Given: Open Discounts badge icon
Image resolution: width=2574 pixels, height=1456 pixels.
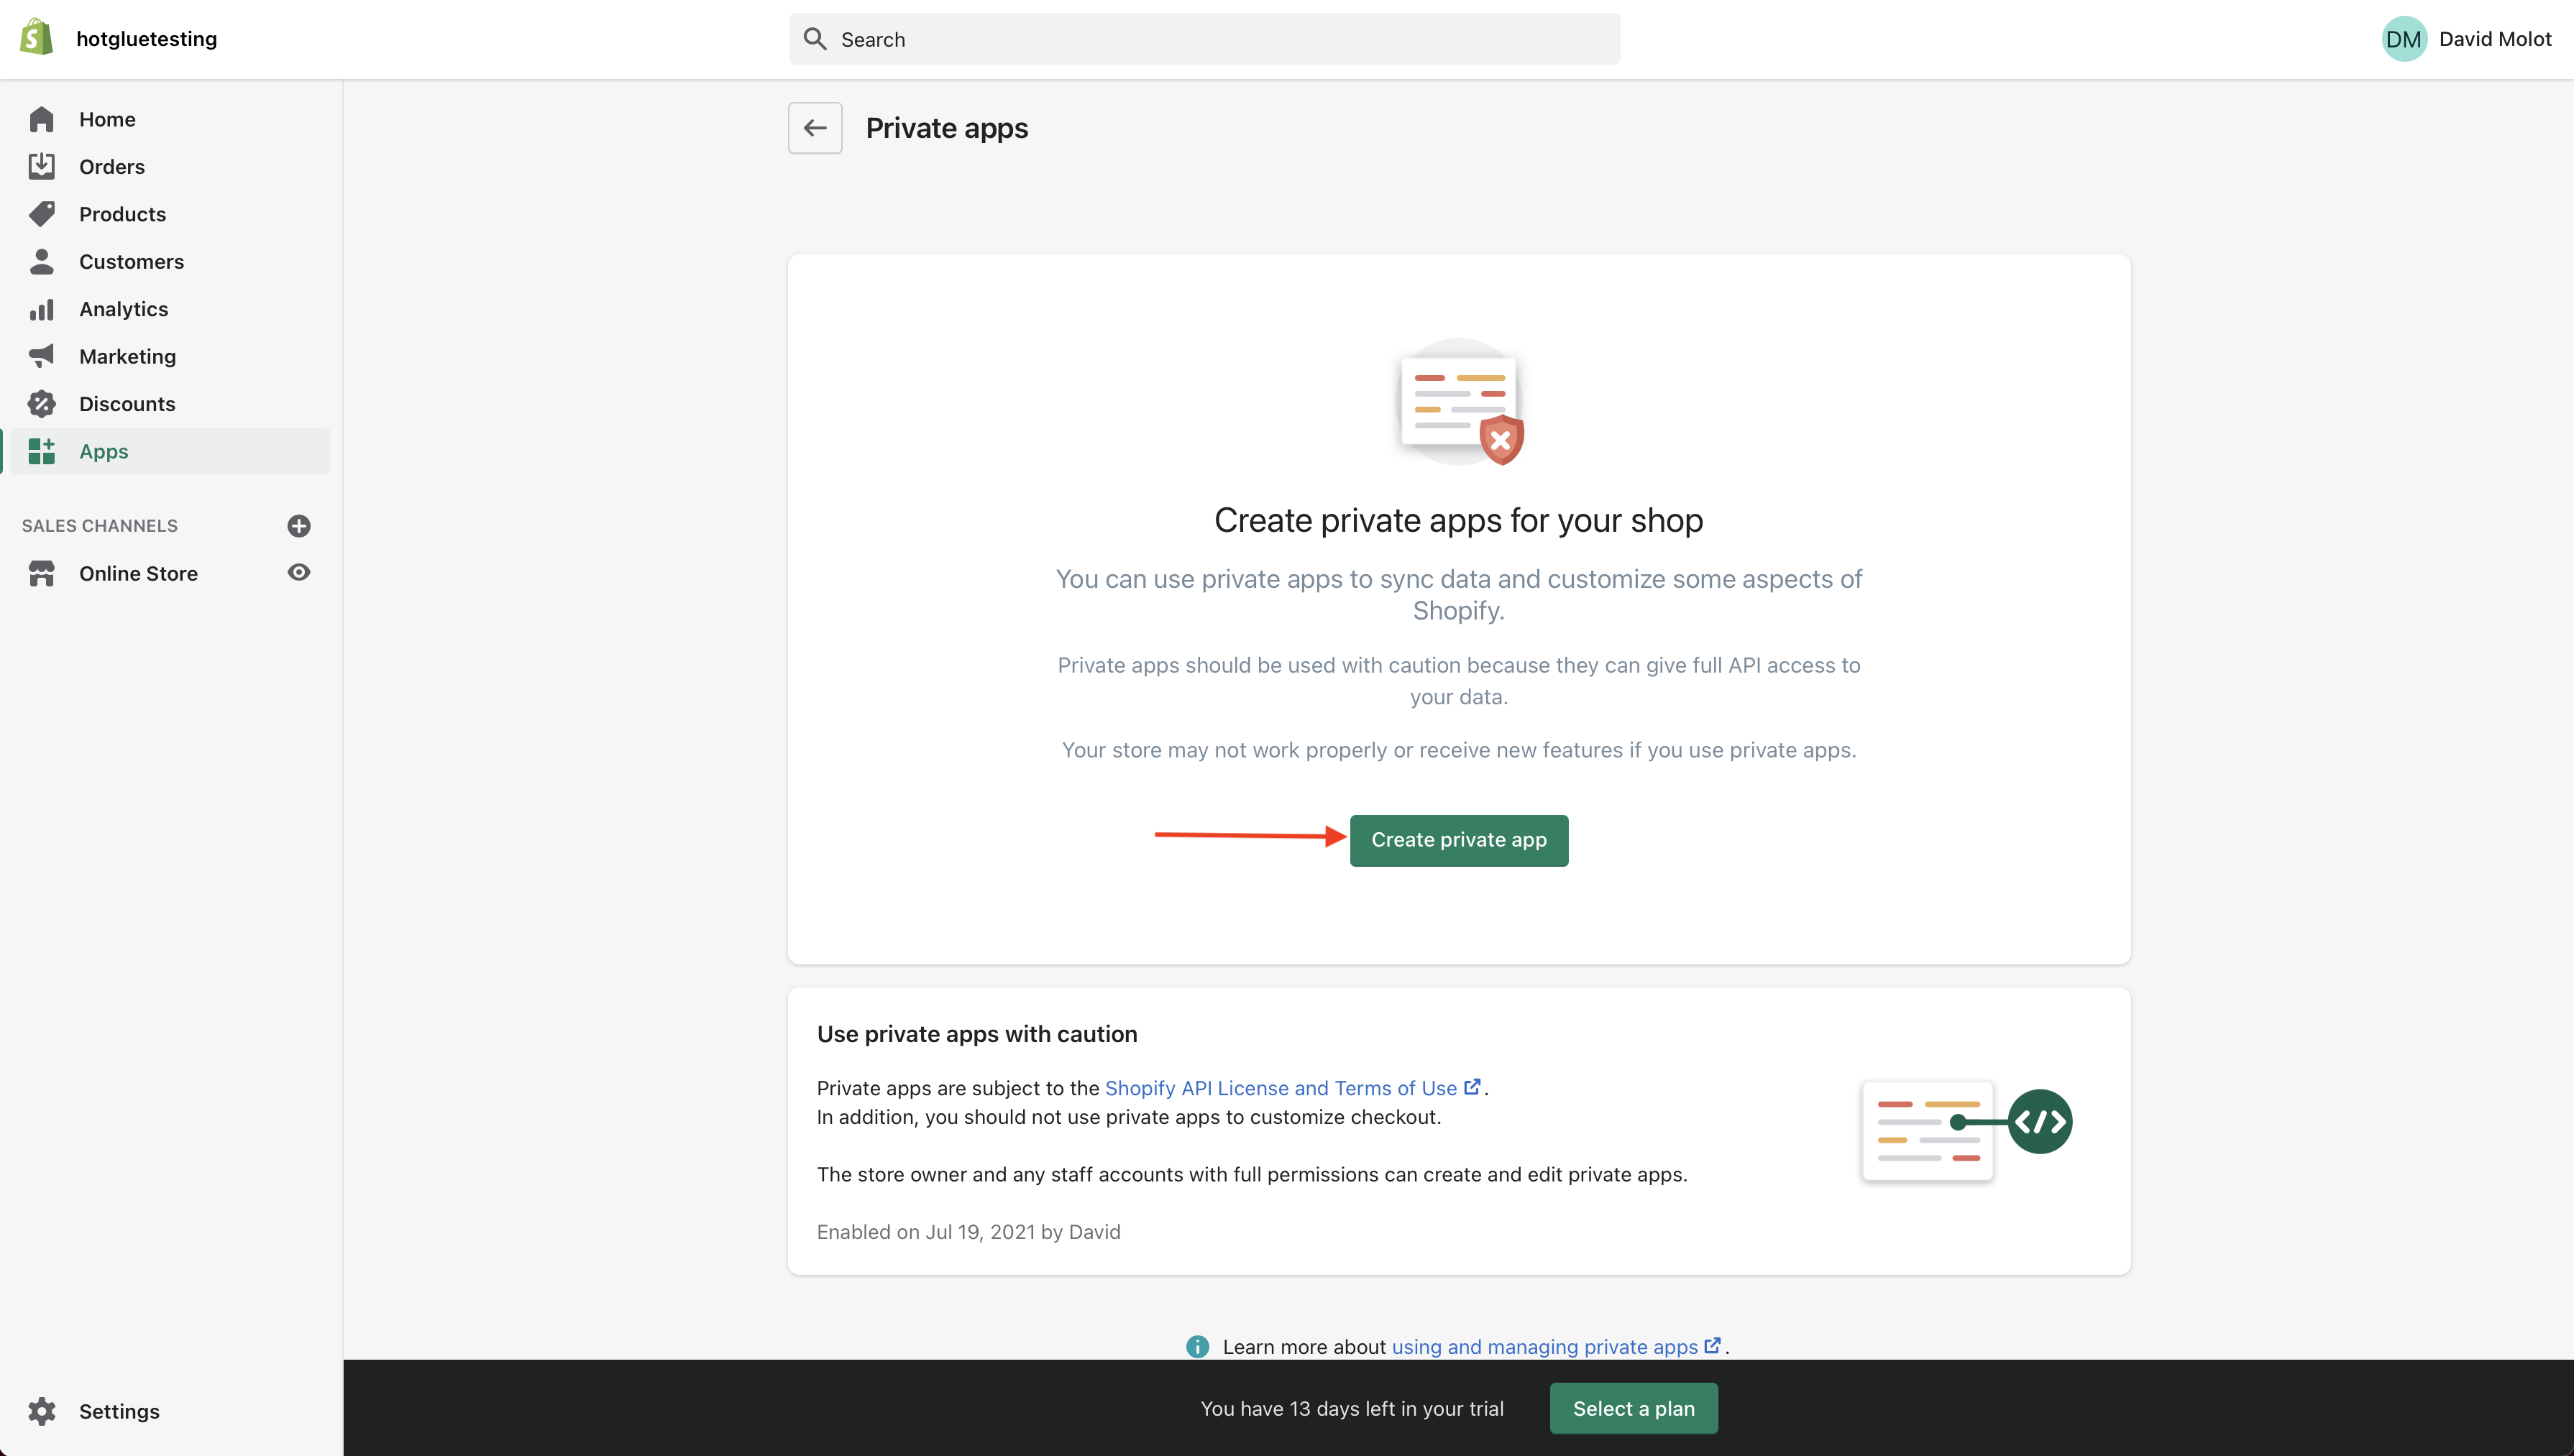Looking at the screenshot, I should pos(42,404).
